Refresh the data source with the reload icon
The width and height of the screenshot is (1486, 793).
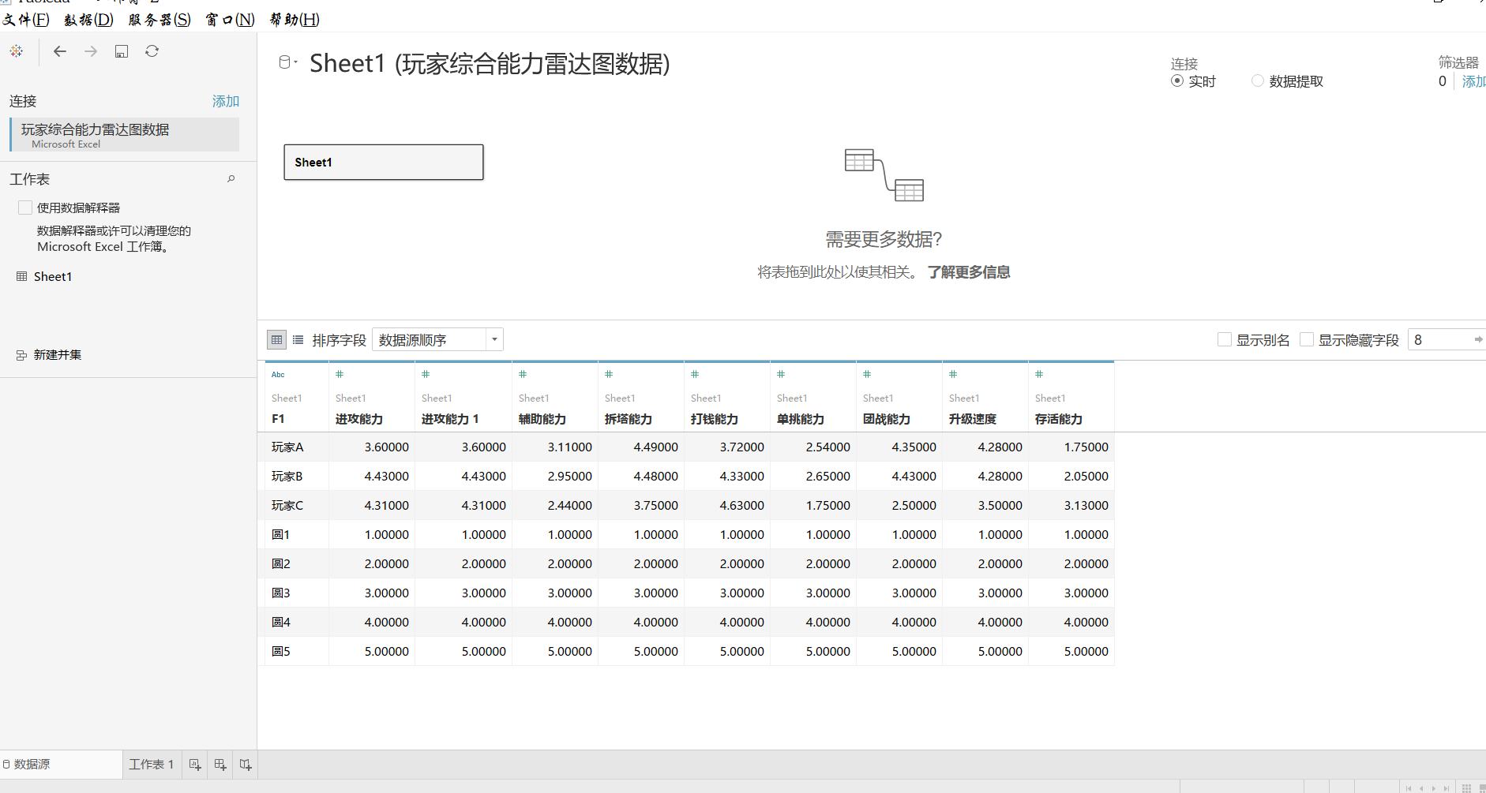152,51
